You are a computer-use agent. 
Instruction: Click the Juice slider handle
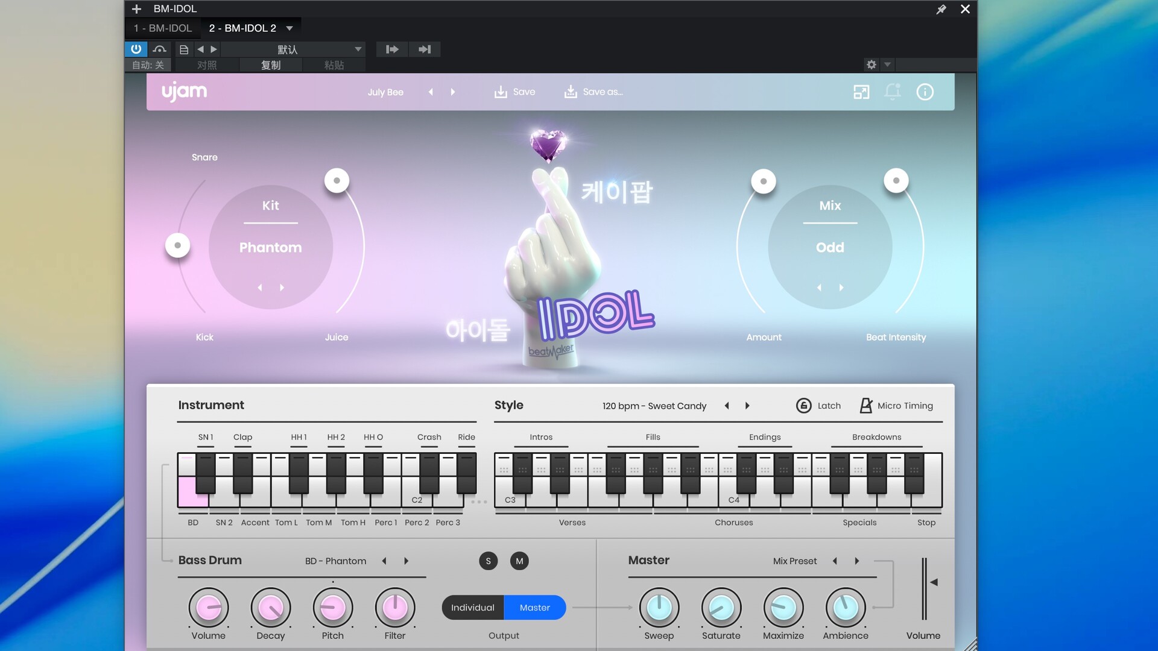(337, 180)
